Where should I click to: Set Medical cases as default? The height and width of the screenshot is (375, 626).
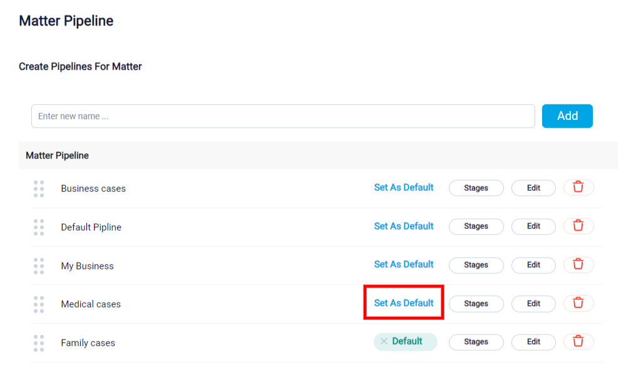click(x=404, y=303)
